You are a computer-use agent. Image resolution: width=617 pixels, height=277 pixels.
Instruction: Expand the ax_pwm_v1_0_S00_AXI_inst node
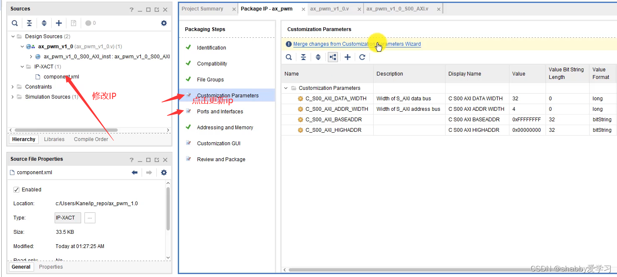point(31,57)
